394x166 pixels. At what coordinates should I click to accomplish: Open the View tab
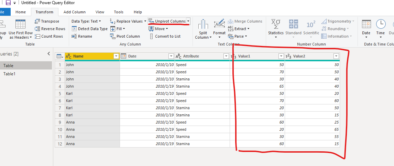(x=100, y=12)
